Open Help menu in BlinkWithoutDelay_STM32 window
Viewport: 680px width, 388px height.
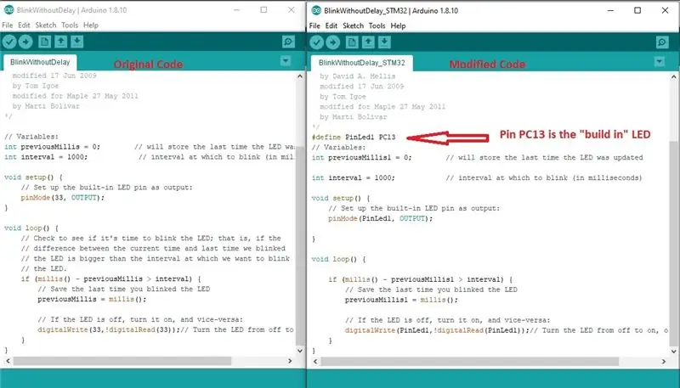tap(398, 25)
